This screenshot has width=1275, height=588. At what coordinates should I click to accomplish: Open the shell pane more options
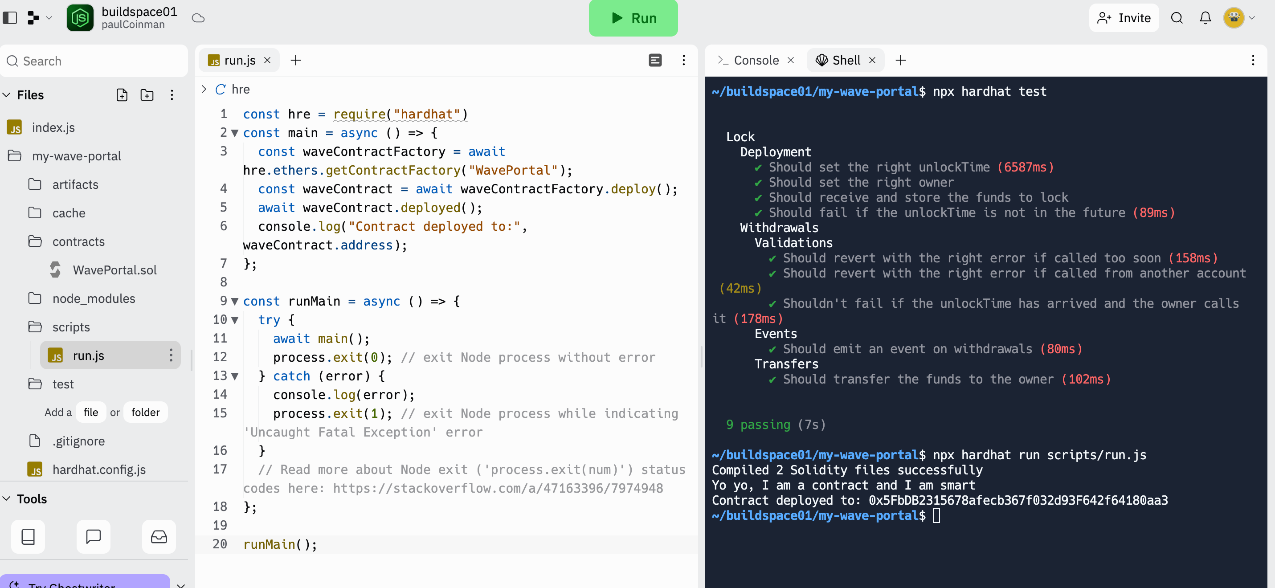[x=1253, y=61]
